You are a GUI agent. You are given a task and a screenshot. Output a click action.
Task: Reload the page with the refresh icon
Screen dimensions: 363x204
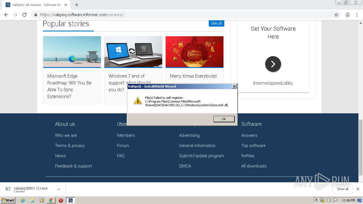(x=24, y=15)
